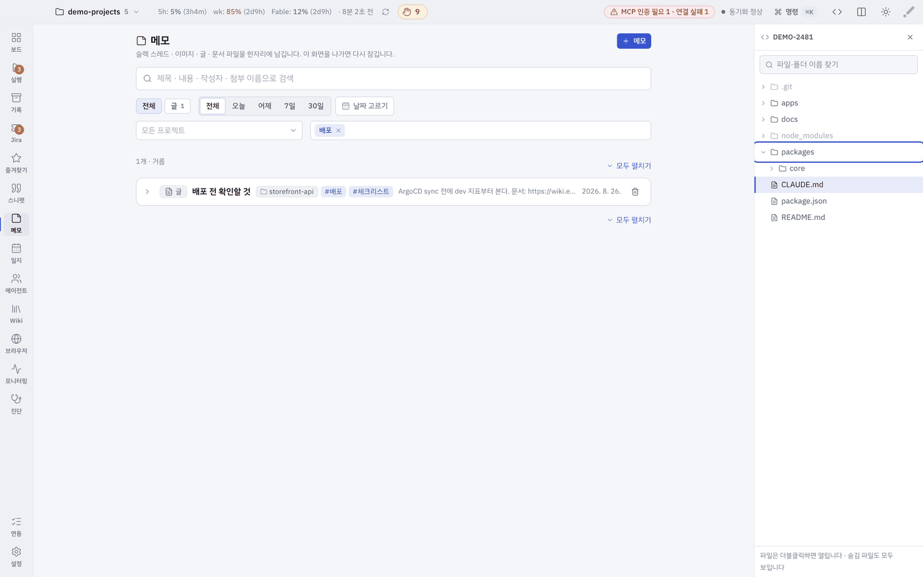Expand the 배포 전 확인할 것 note row
Viewport: 923px width, 577px height.
147,192
